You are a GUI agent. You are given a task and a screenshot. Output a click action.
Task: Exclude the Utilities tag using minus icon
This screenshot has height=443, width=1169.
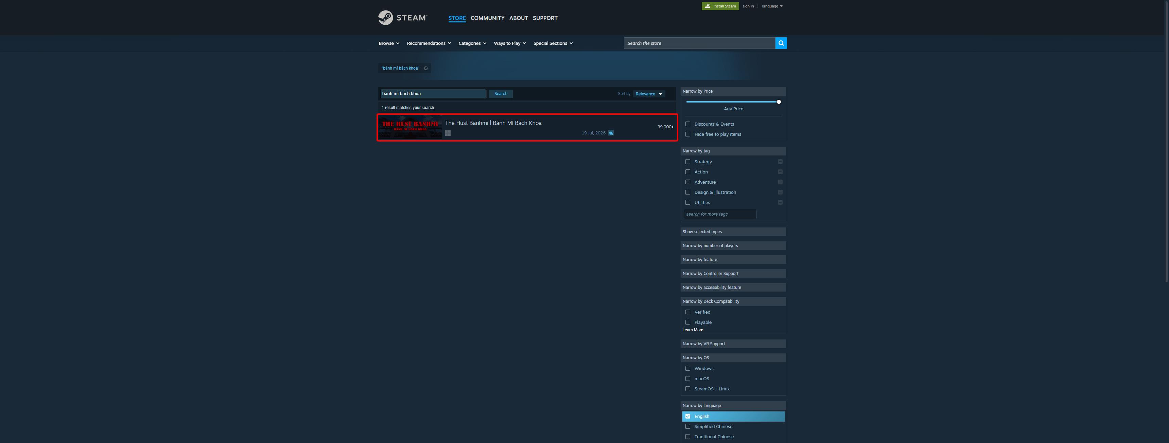point(780,203)
